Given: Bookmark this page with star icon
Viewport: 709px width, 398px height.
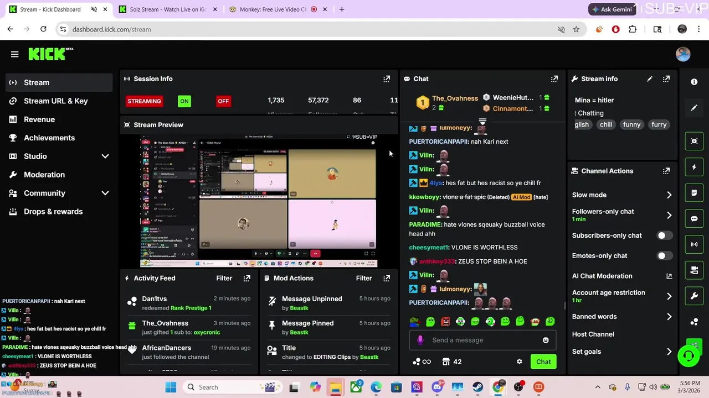Looking at the screenshot, I should 576,29.
